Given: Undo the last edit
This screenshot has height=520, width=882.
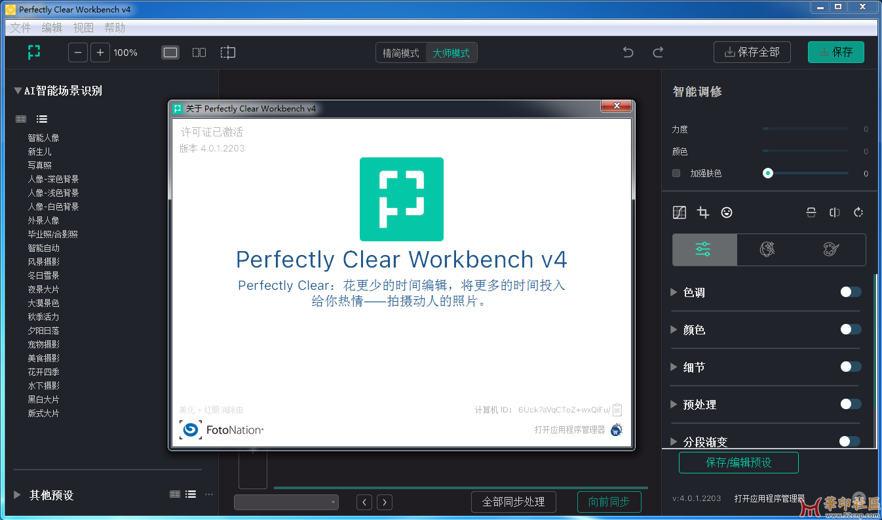Looking at the screenshot, I should click(628, 52).
